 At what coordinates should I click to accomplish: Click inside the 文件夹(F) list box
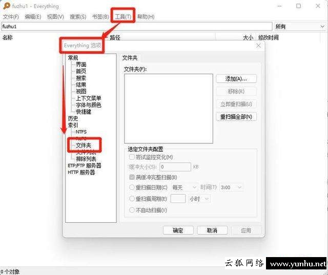click(x=169, y=109)
